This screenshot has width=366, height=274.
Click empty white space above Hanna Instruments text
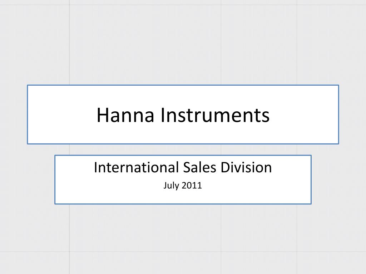coord(183,96)
